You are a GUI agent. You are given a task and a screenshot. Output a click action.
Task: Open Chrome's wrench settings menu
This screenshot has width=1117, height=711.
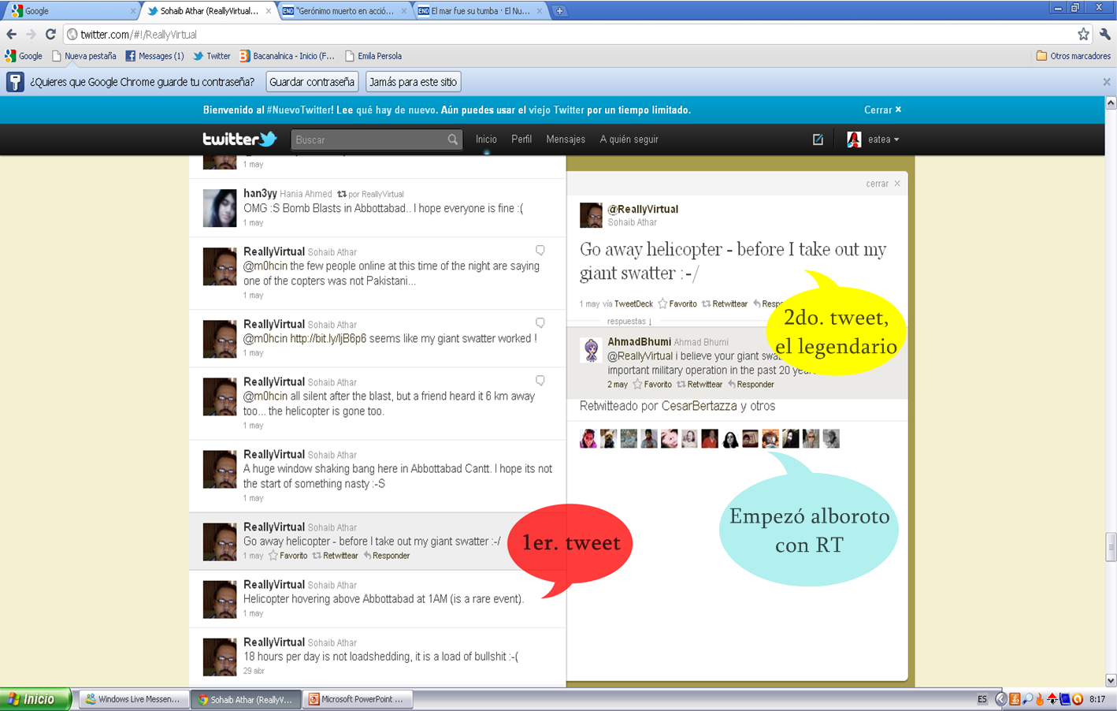[x=1105, y=34]
